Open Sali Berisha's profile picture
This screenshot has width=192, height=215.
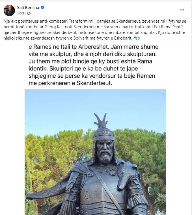(9, 10)
